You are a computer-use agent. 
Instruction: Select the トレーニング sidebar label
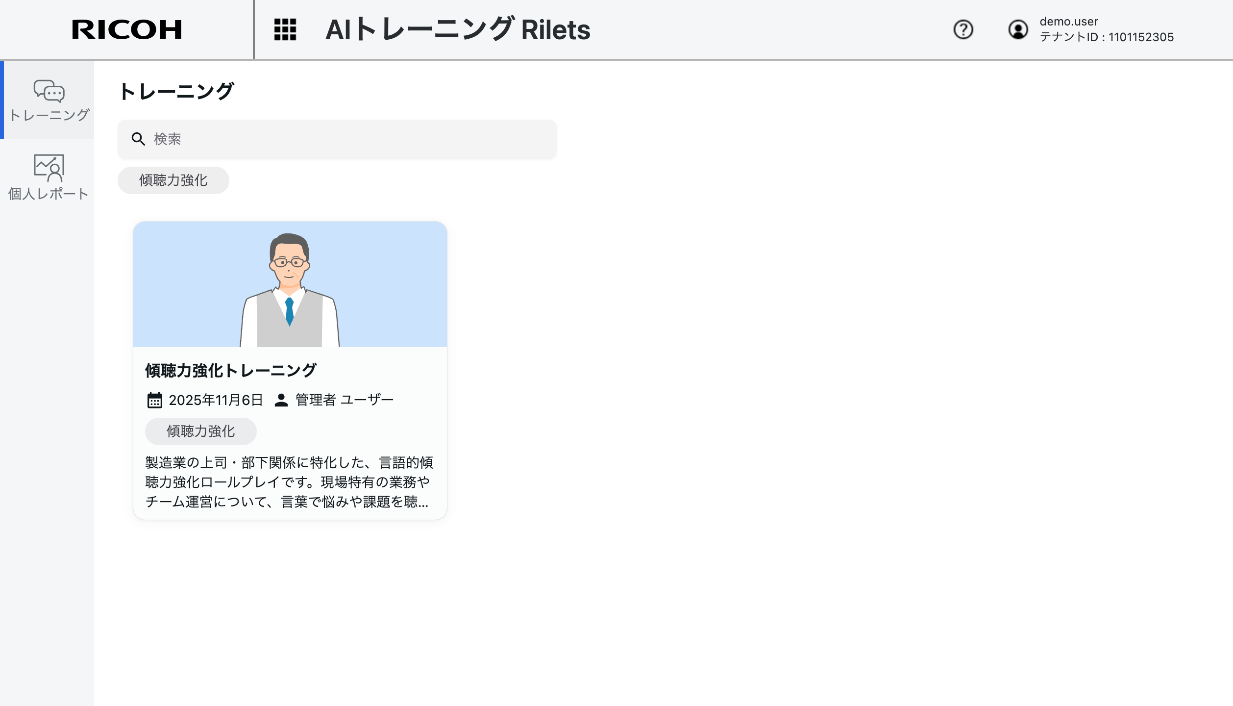point(49,115)
